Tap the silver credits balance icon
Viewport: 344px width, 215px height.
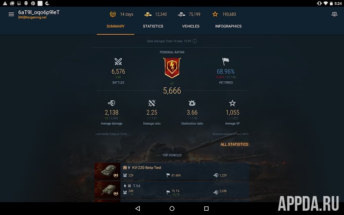tap(181, 15)
